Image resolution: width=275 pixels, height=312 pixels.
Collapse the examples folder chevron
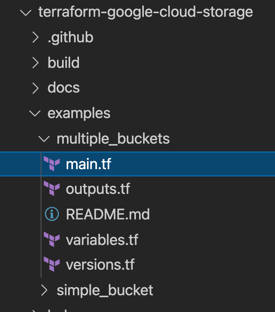pos(35,113)
